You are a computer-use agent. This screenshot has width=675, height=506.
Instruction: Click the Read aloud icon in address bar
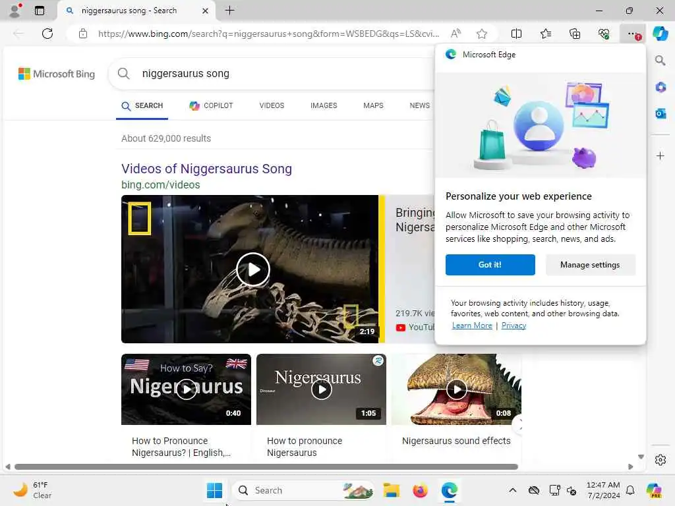[455, 34]
